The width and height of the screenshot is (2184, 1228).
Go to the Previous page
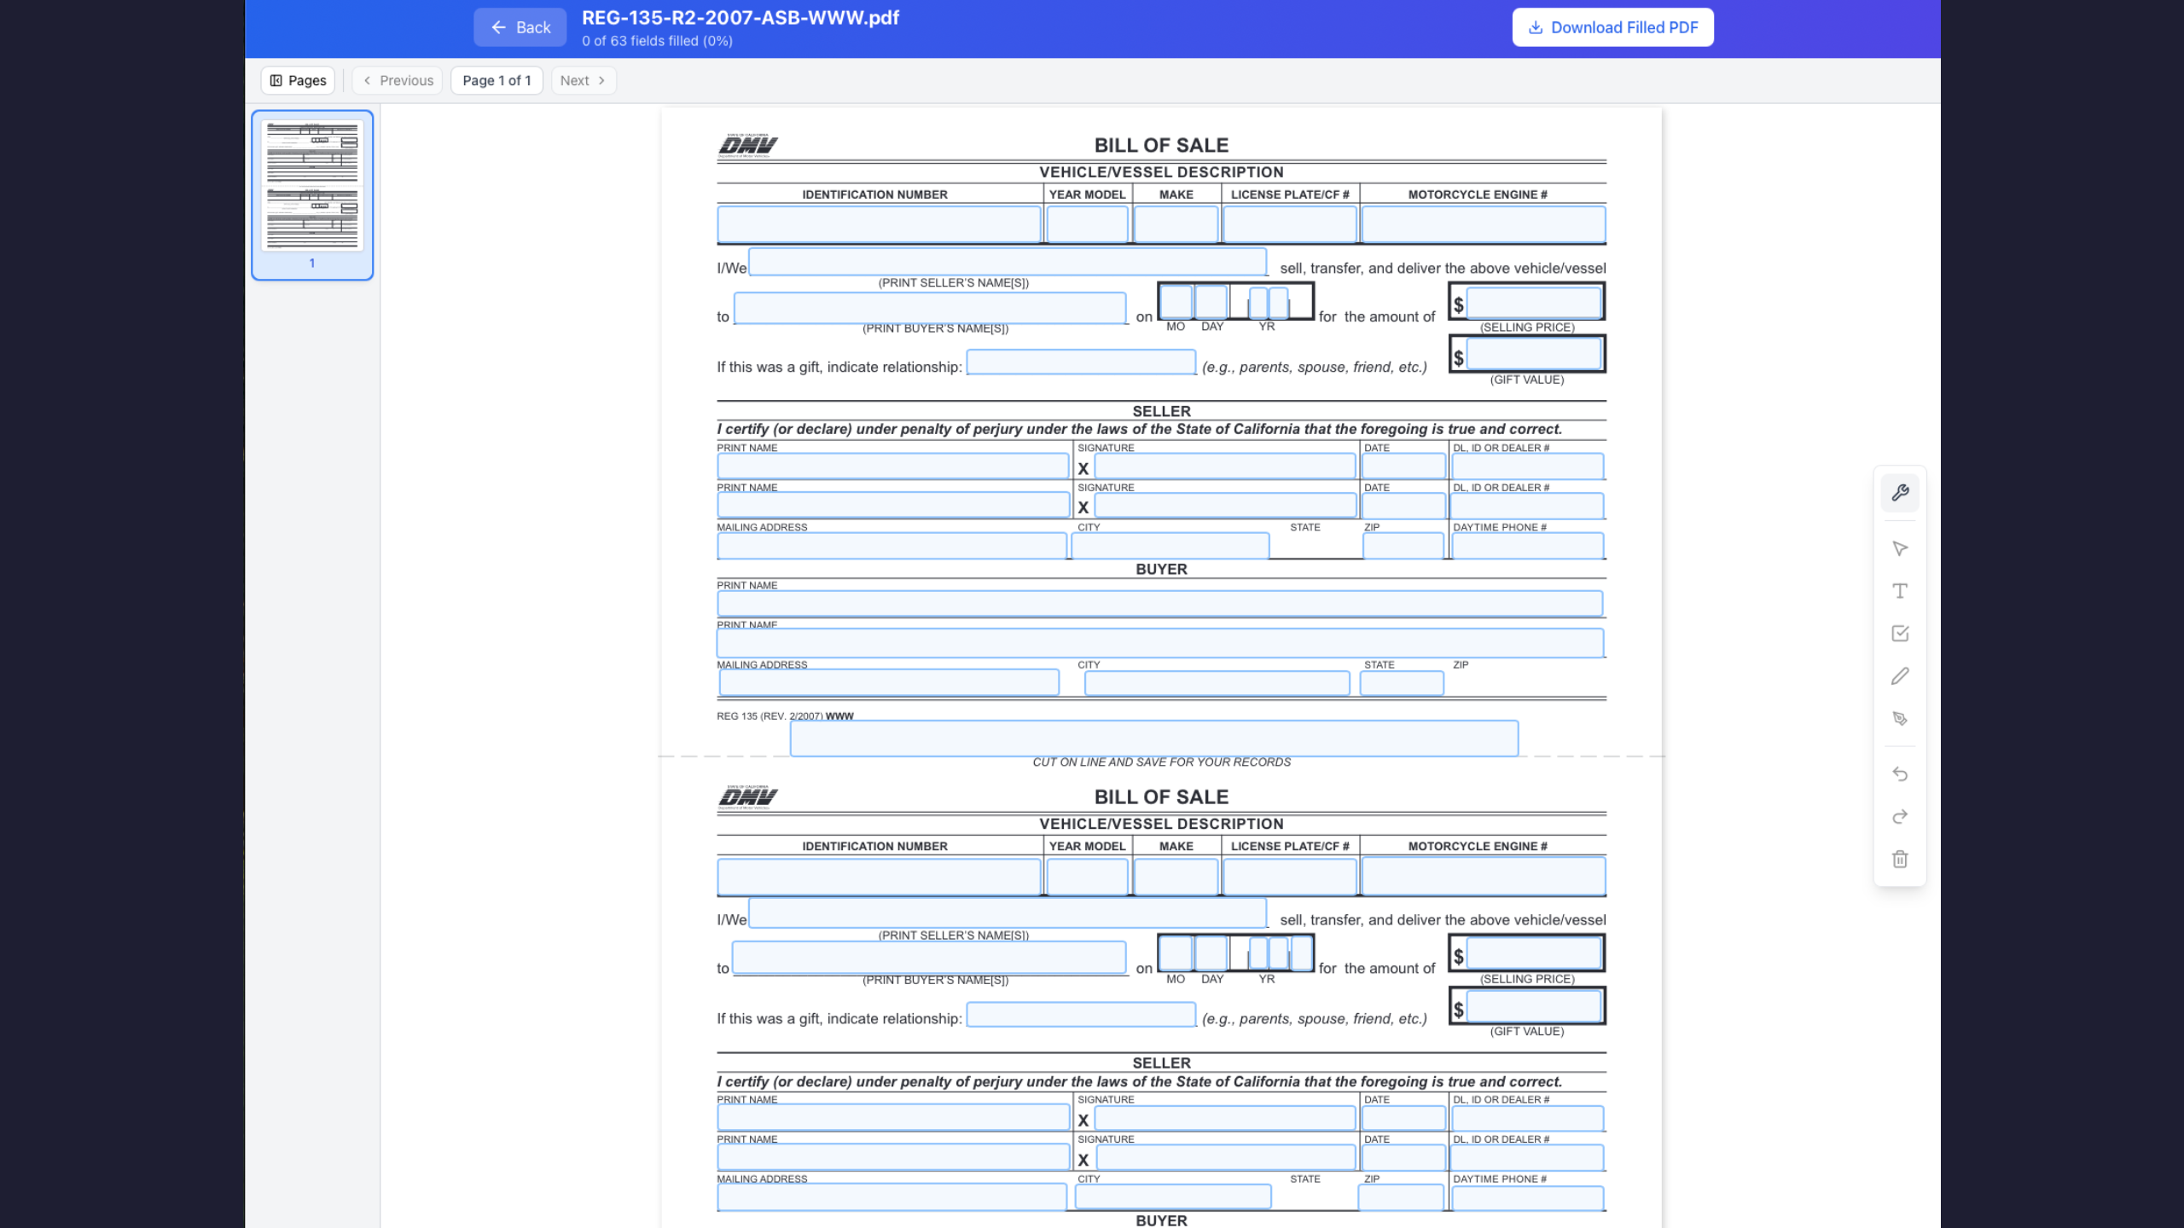pos(396,79)
